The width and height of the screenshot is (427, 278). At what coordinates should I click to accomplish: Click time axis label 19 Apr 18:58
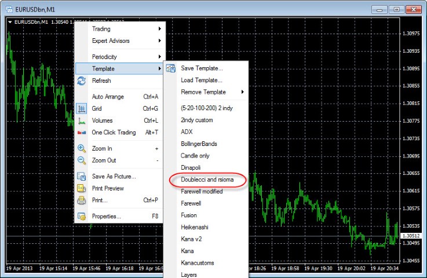pos(285,269)
